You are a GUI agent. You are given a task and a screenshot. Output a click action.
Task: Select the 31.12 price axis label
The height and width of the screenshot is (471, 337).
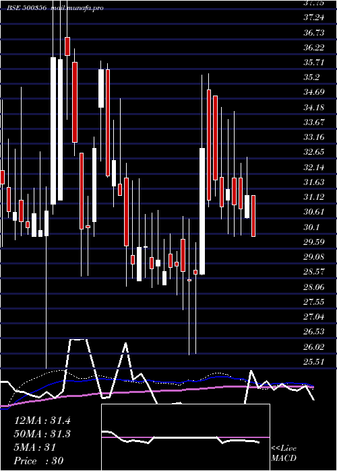click(314, 197)
